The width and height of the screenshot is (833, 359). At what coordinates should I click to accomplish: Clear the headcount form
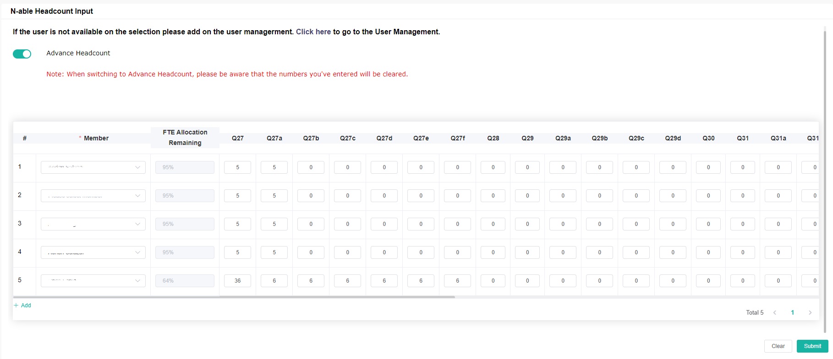(x=778, y=346)
